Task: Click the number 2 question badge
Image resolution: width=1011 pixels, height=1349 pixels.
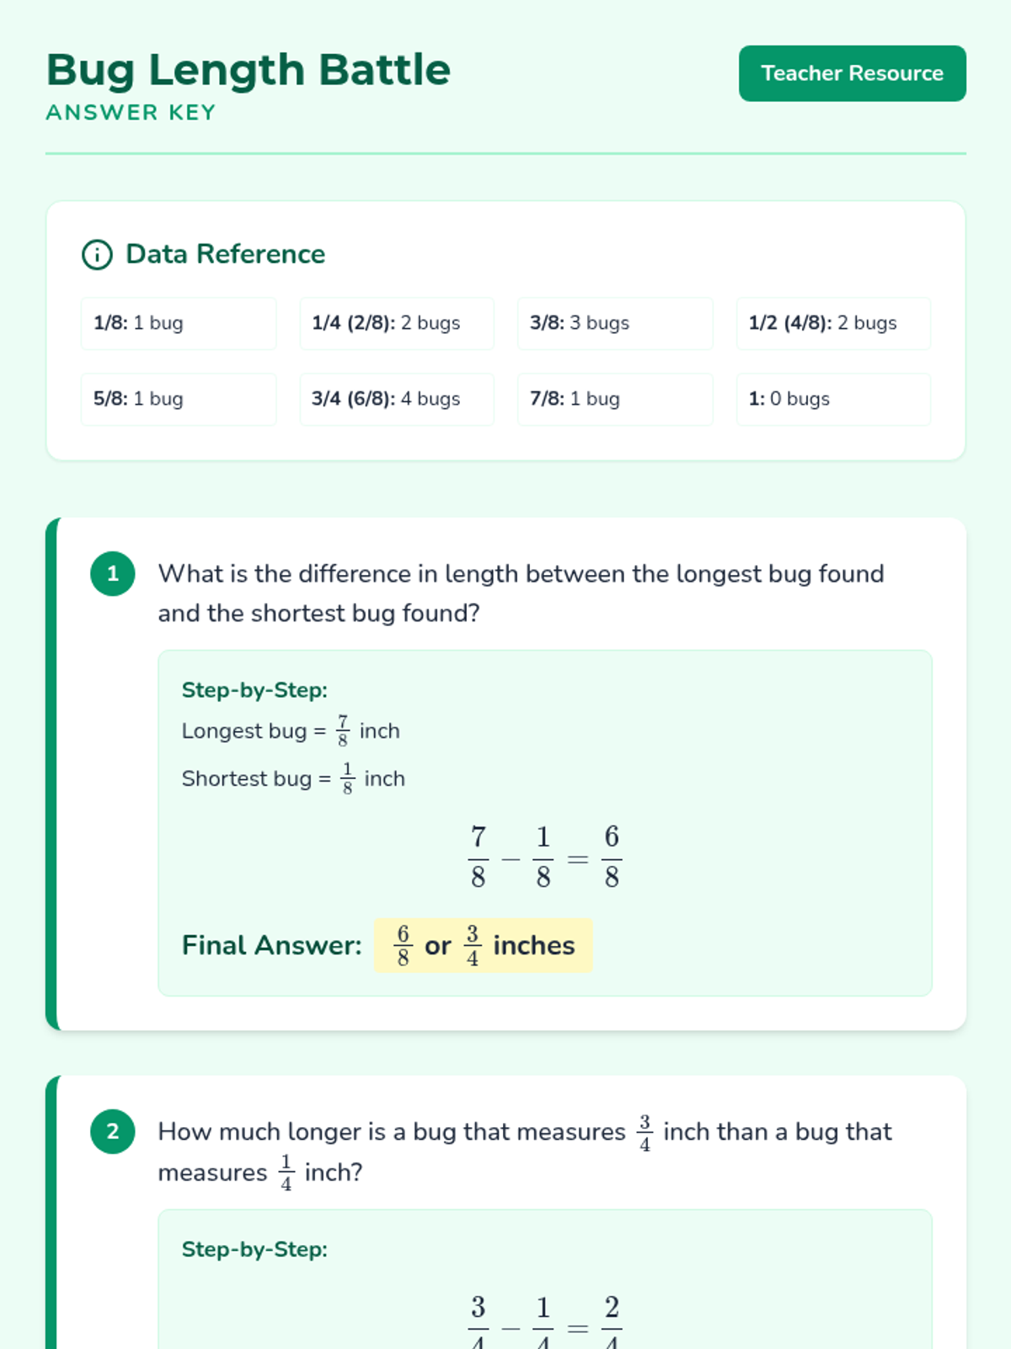Action: (x=113, y=1131)
